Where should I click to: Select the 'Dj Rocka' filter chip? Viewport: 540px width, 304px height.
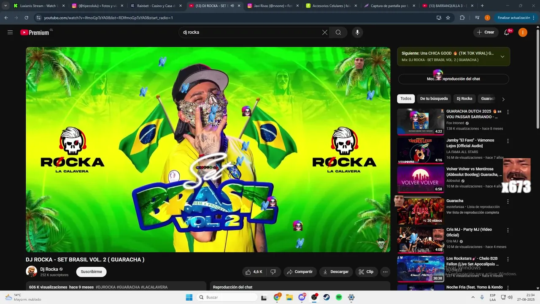pyautogui.click(x=464, y=99)
